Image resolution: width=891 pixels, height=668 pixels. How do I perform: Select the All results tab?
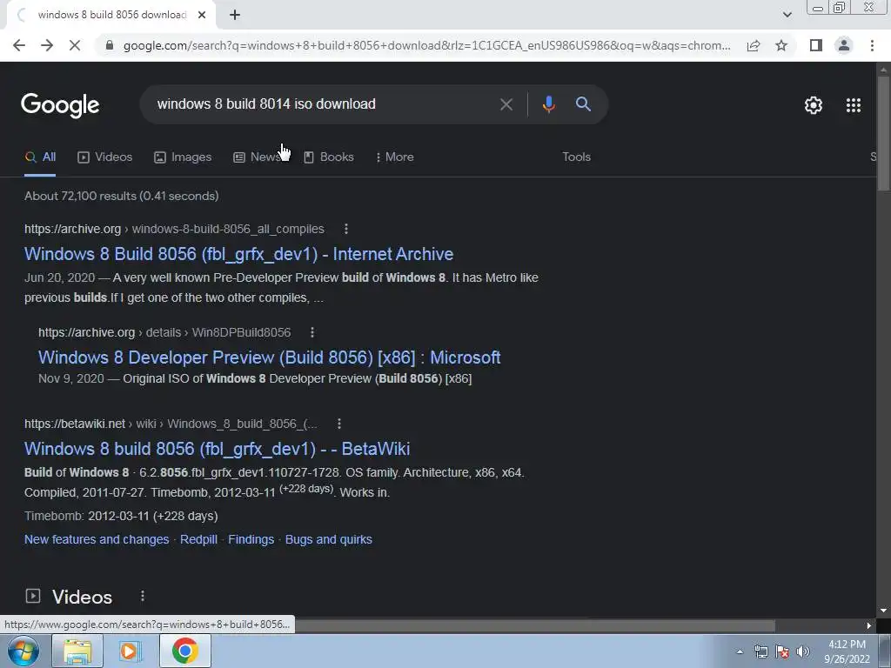pyautogui.click(x=40, y=157)
